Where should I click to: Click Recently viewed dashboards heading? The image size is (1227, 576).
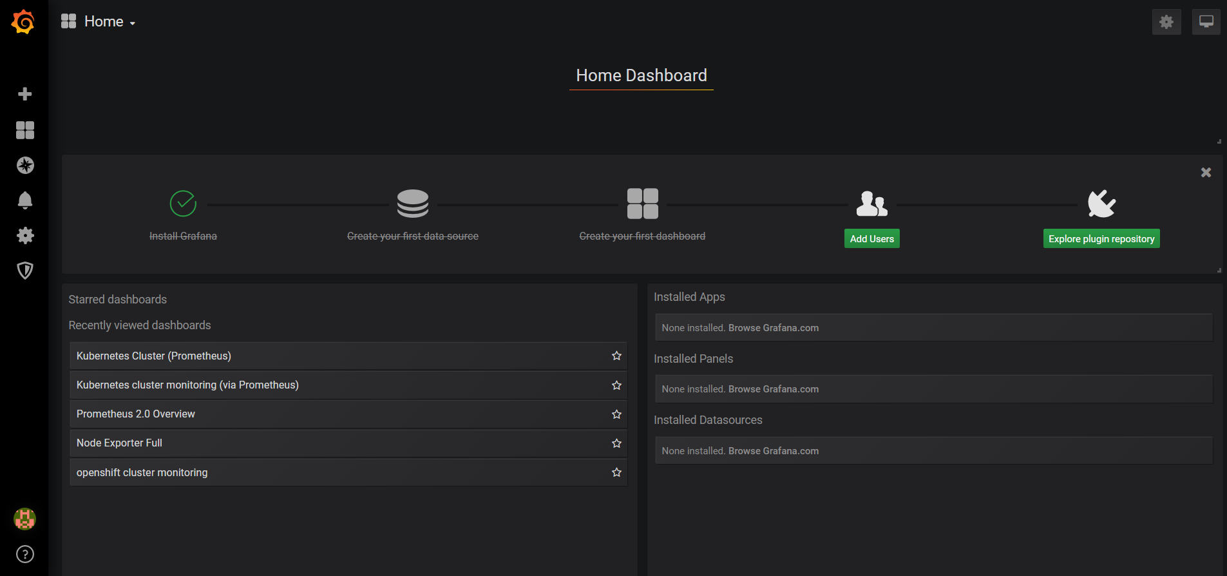pyautogui.click(x=140, y=325)
